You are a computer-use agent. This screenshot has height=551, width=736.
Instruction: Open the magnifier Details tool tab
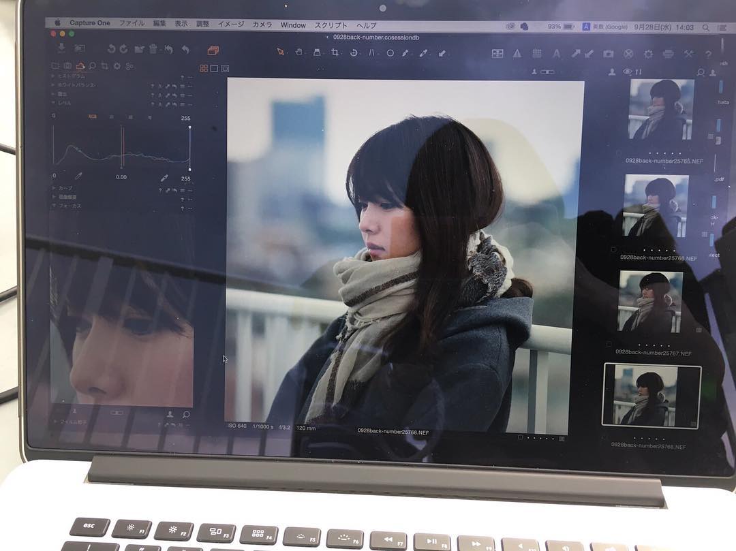point(93,66)
